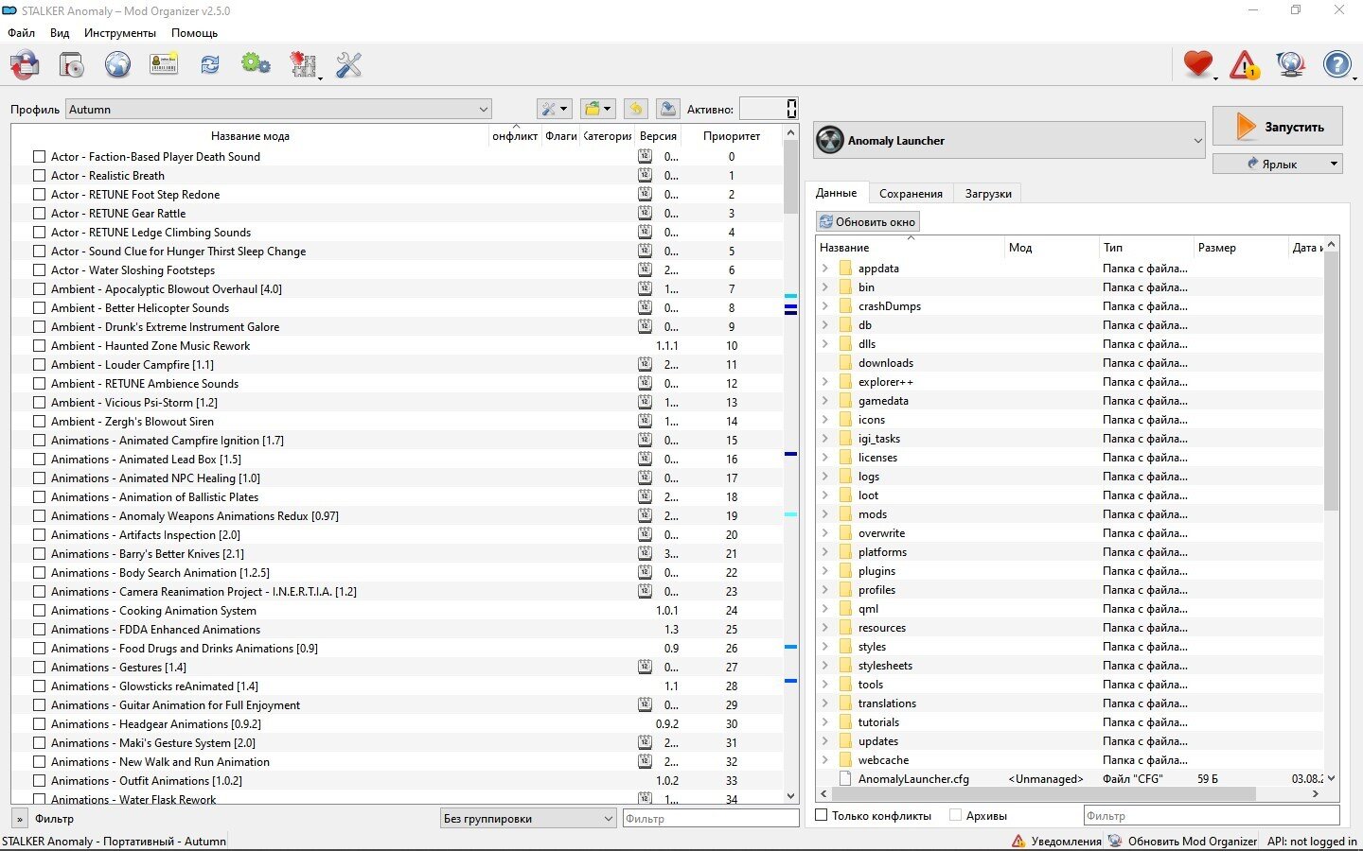
Task: Open the Помощь menu
Action: coord(194,32)
